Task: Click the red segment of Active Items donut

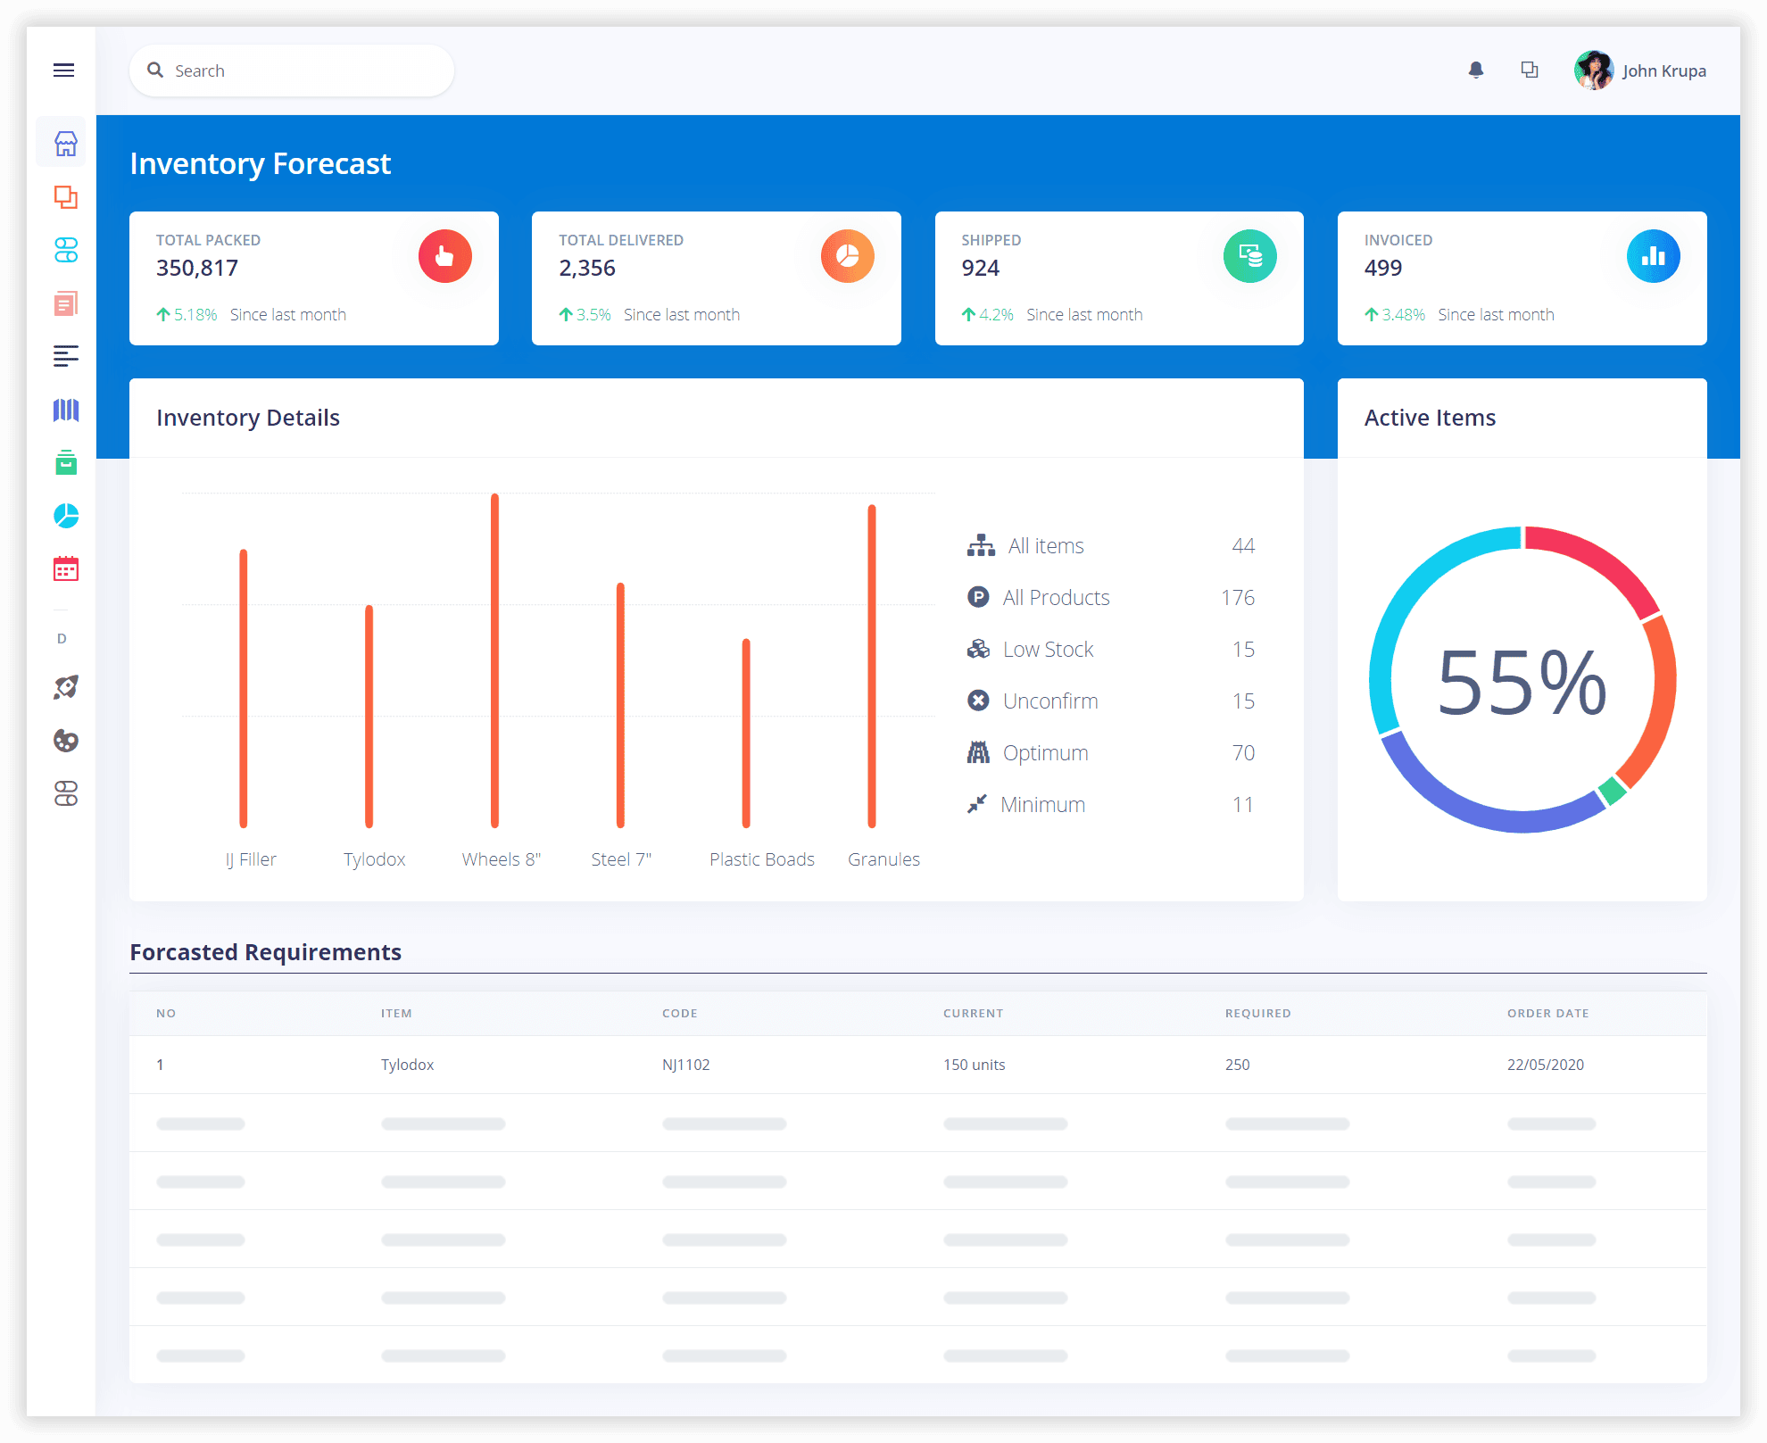Action: click(x=1603, y=562)
